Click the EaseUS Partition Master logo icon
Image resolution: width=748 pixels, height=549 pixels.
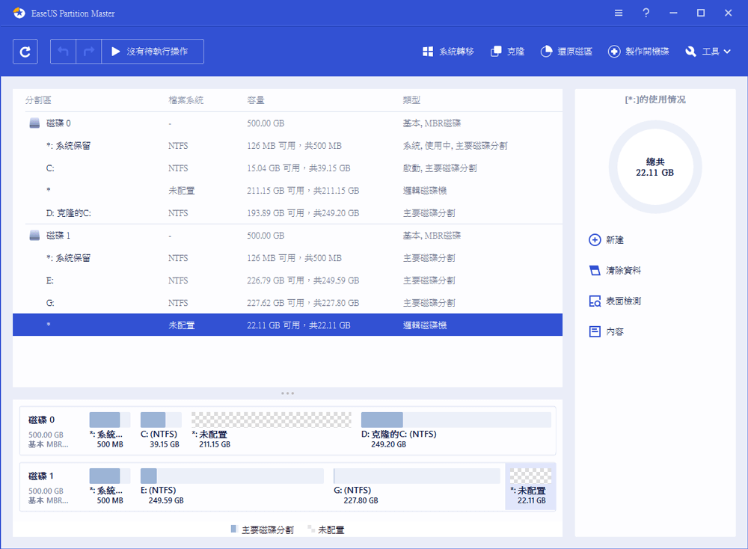[x=19, y=13]
